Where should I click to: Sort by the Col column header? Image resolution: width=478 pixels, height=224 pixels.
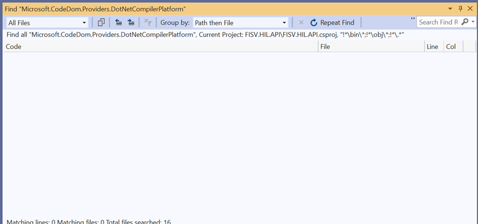[x=453, y=47]
